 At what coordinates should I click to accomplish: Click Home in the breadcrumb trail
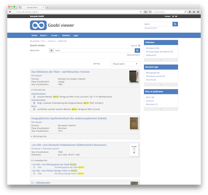click(43, 41)
